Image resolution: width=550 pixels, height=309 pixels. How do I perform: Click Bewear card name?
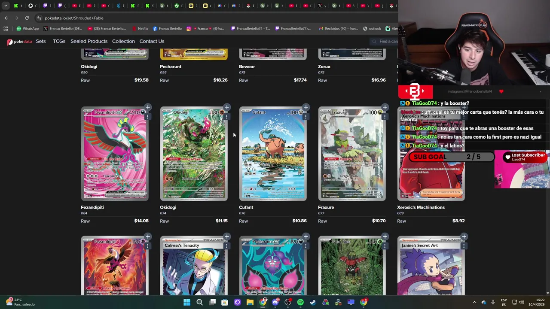[247, 67]
